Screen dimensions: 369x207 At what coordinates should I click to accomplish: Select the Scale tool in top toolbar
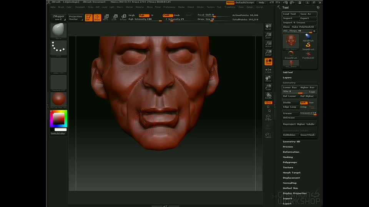tap(115, 18)
